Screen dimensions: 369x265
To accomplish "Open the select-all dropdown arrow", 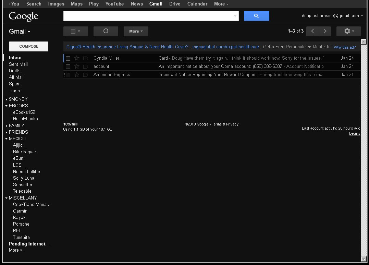I will pos(79,31).
